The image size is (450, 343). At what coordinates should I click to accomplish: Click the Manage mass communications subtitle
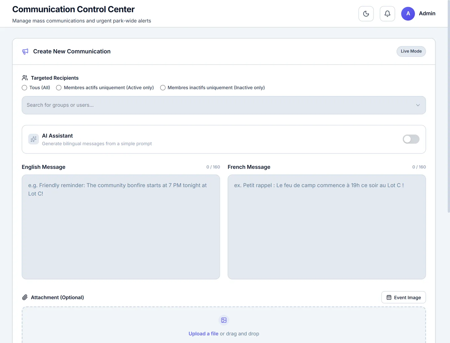82,21
